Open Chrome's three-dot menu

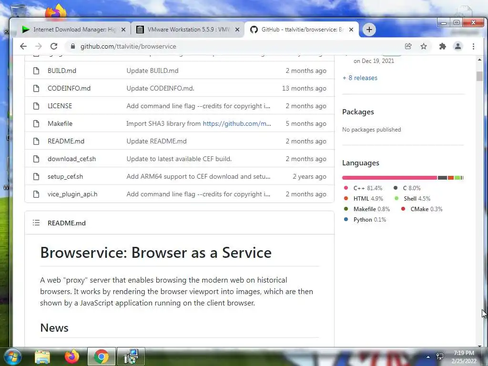point(473,46)
